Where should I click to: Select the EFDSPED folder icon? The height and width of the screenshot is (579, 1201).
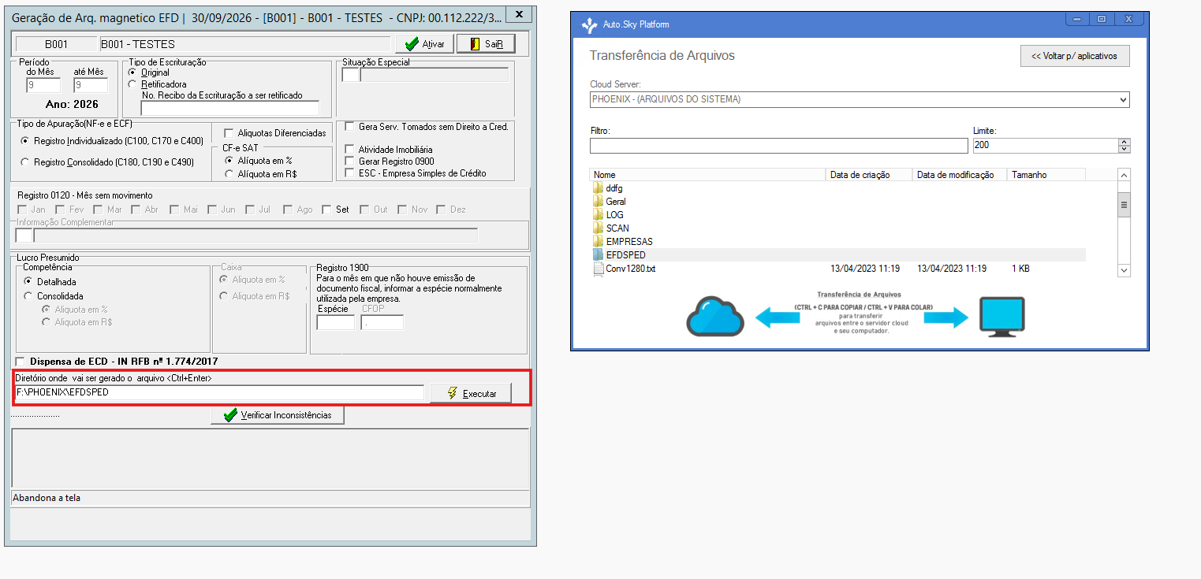(x=598, y=255)
